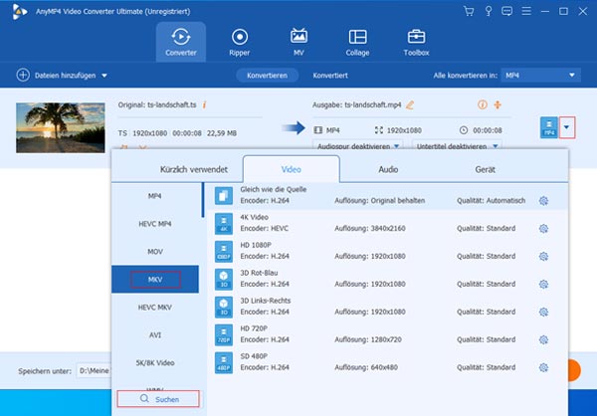Image resolution: width=597 pixels, height=416 pixels.
Task: Select MP4 in format list
Action: tap(155, 196)
